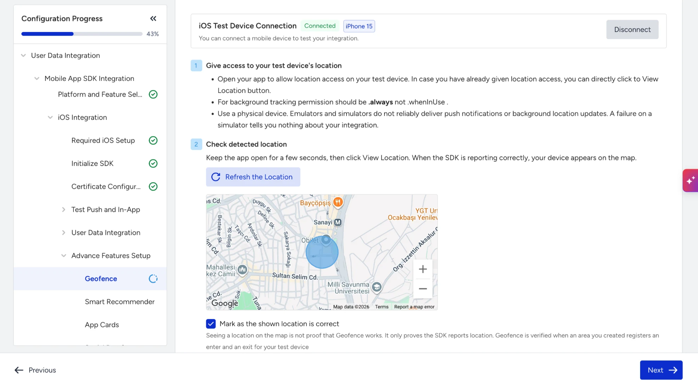Click the Sanayi metro station marker

click(x=338, y=222)
